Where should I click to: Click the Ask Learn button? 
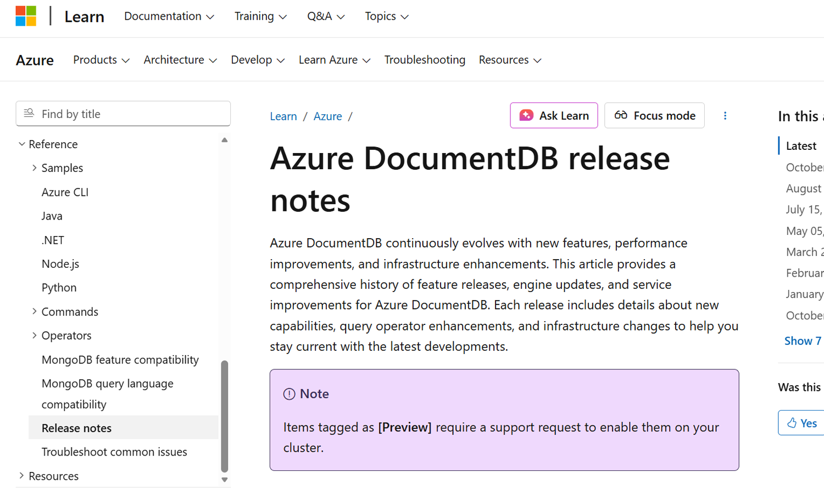point(554,116)
